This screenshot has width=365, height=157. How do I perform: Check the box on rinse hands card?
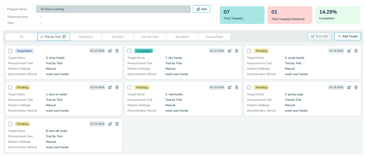tap(10, 51)
